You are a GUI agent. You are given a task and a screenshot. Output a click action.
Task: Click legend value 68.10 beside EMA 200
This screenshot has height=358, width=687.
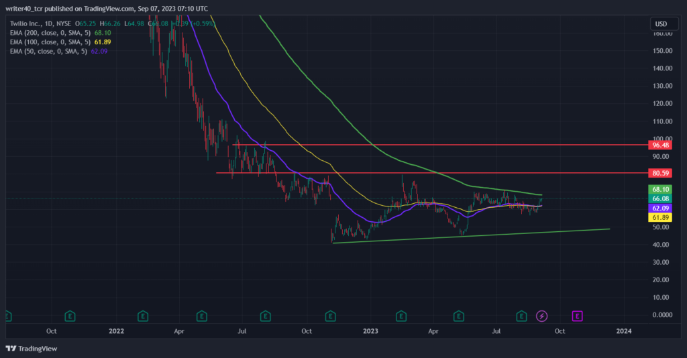pyautogui.click(x=103, y=33)
